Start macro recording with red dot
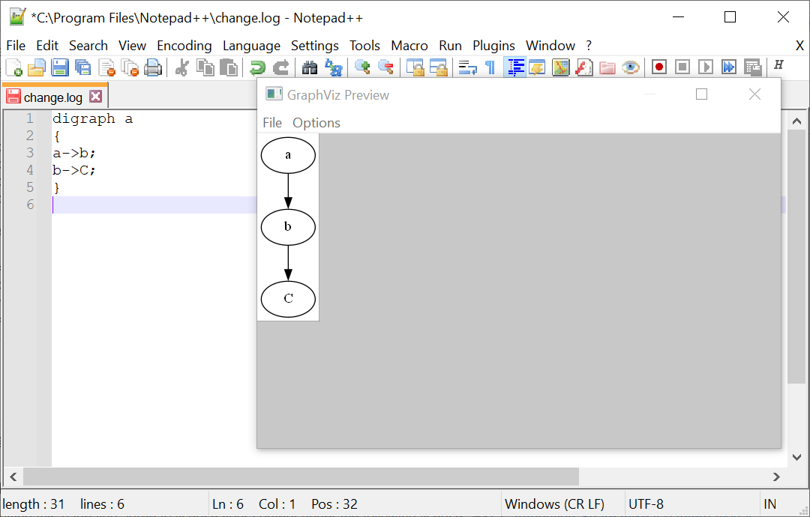810x517 pixels. [x=659, y=67]
